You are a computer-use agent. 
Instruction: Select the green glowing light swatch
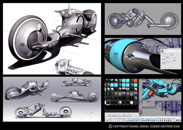(x=108, y=94)
